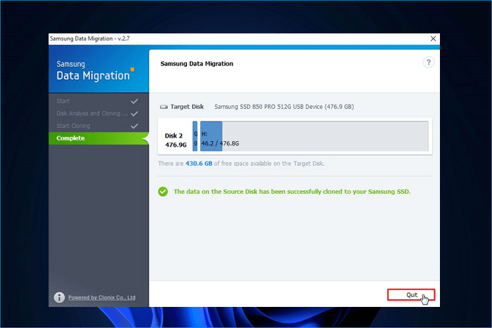This screenshot has width=492, height=328.
Task: Click the Samsung SSD 850 PRO device name
Action: [284, 107]
